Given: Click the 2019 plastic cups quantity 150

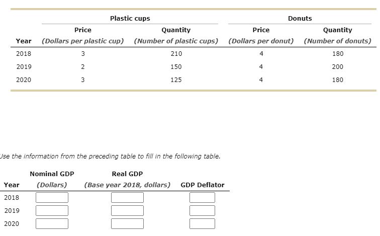Looking at the screenshot, I should (x=176, y=67).
